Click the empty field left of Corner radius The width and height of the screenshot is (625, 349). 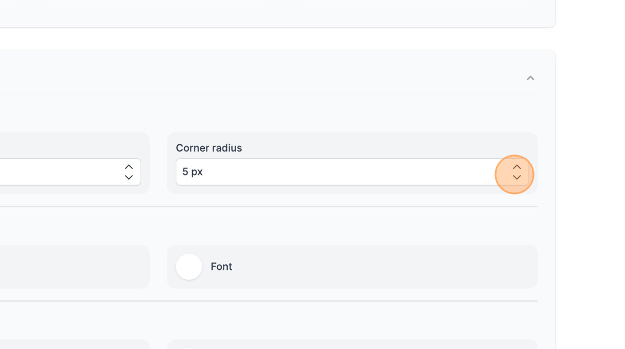(x=56, y=172)
